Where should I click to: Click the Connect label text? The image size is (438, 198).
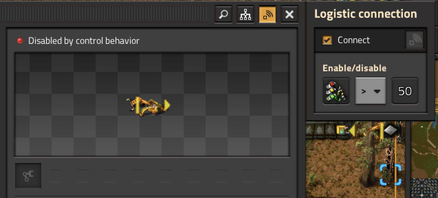pyautogui.click(x=354, y=40)
